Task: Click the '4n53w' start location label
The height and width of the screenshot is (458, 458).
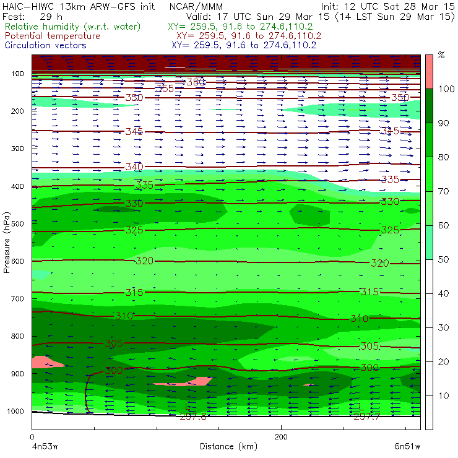Action: [x=45, y=447]
